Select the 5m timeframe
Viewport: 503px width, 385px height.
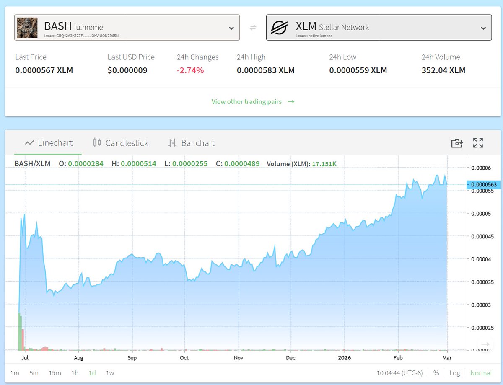pos(34,373)
